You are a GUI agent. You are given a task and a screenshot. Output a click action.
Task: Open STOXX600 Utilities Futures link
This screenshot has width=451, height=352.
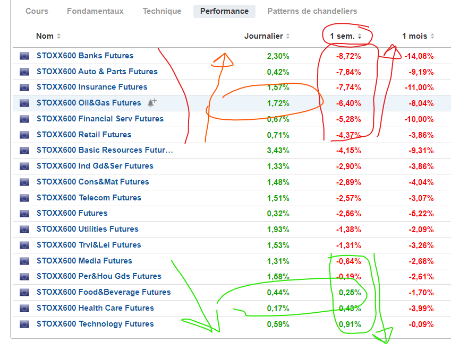88,229
